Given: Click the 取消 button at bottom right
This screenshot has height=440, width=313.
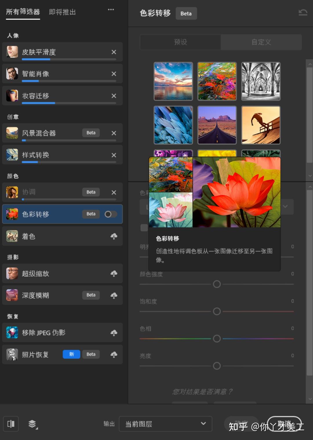Looking at the screenshot, I should point(285,424).
